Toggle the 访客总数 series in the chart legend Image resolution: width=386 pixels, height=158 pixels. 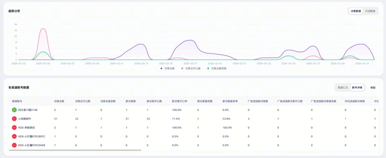click(168, 68)
